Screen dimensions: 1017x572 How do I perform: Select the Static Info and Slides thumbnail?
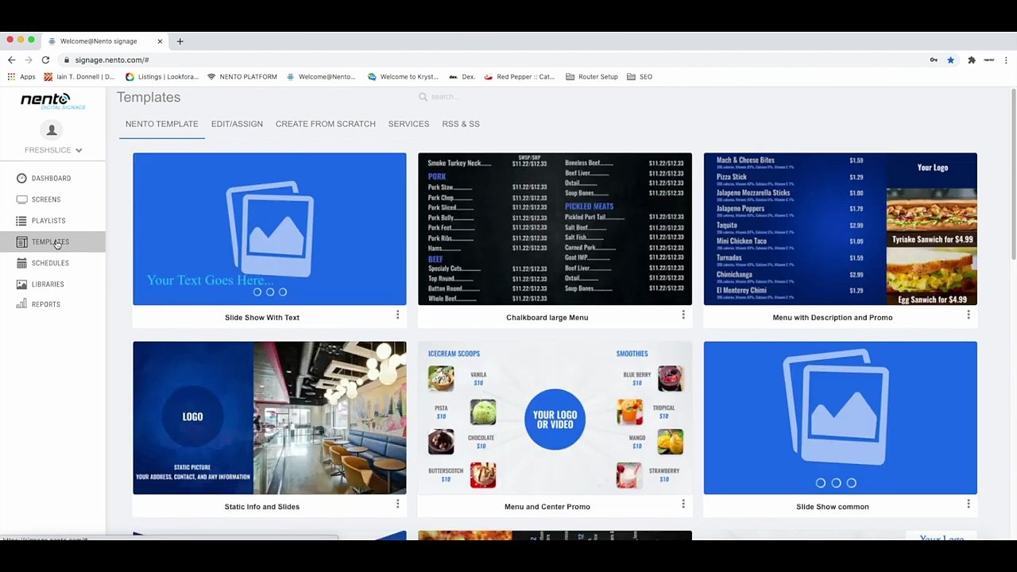coord(269,418)
